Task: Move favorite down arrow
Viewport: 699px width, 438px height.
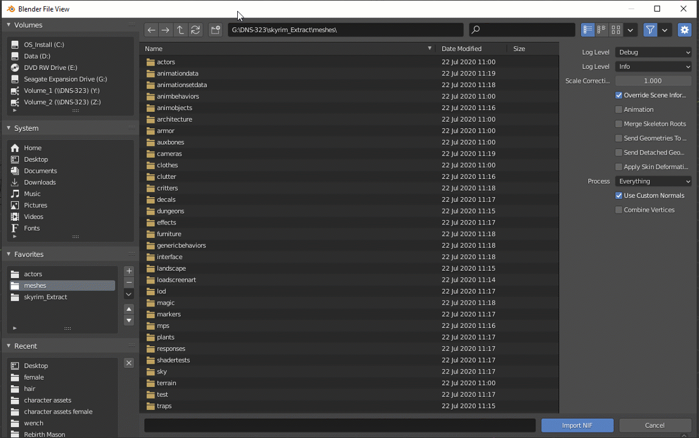Action: tap(129, 321)
